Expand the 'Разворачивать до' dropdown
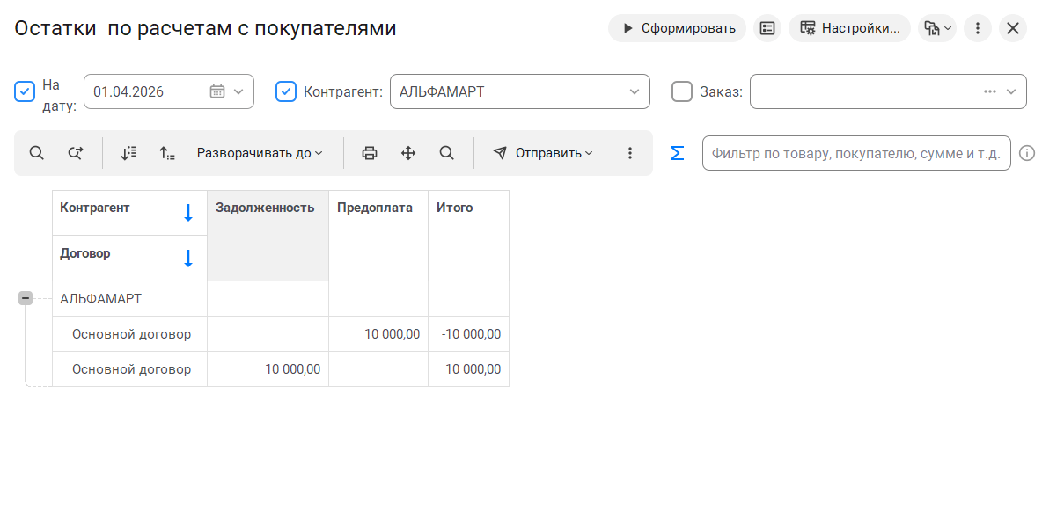 [260, 153]
